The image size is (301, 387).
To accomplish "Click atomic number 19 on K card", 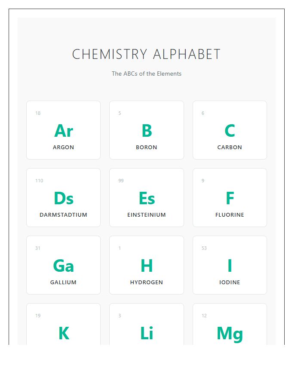I will pyautogui.click(x=38, y=316).
